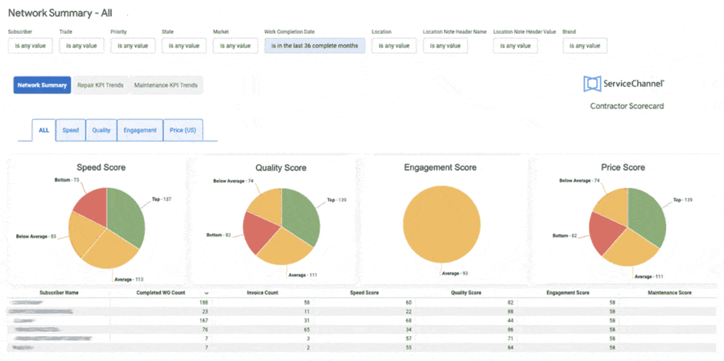The width and height of the screenshot is (724, 361).
Task: Open the Engagement scorecard tab
Action: point(140,130)
